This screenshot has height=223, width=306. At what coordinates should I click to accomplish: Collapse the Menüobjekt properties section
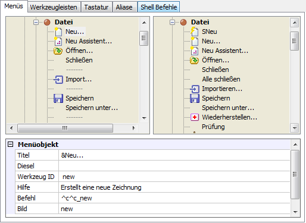[11, 145]
